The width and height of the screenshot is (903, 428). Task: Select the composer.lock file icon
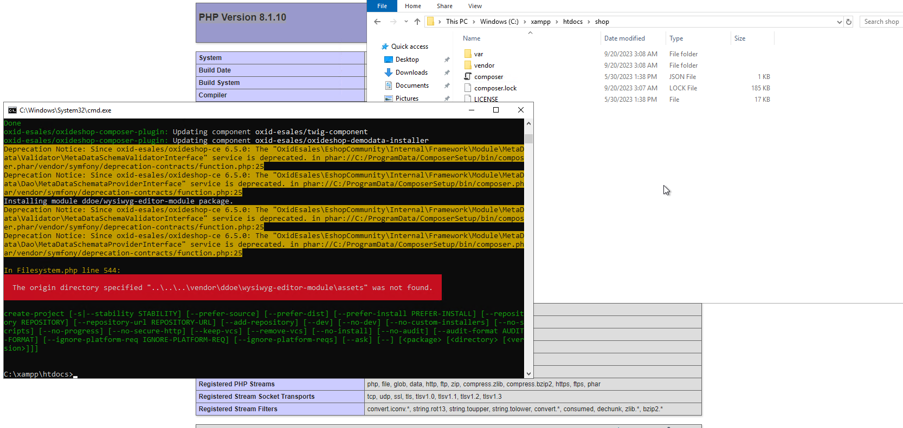(468, 88)
